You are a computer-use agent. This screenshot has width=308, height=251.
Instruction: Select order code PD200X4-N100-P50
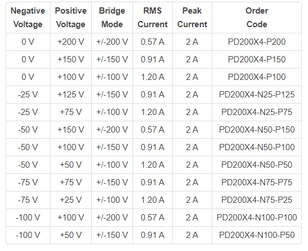click(x=256, y=235)
